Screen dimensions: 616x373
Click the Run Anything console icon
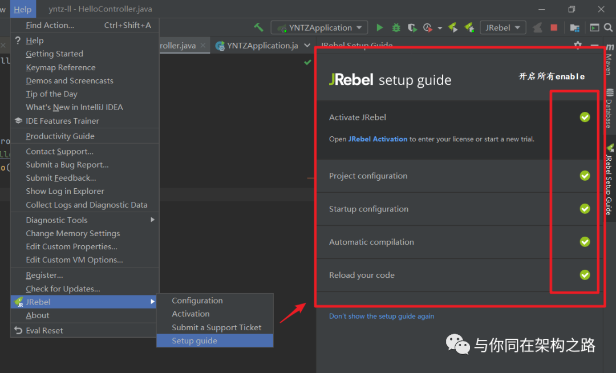[594, 27]
